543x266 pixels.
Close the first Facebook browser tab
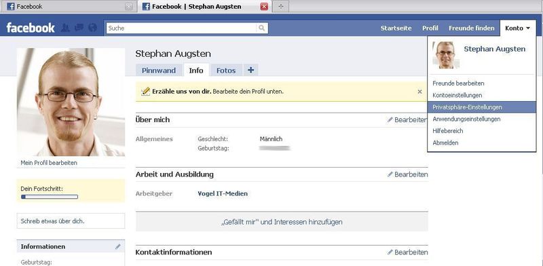point(129,6)
